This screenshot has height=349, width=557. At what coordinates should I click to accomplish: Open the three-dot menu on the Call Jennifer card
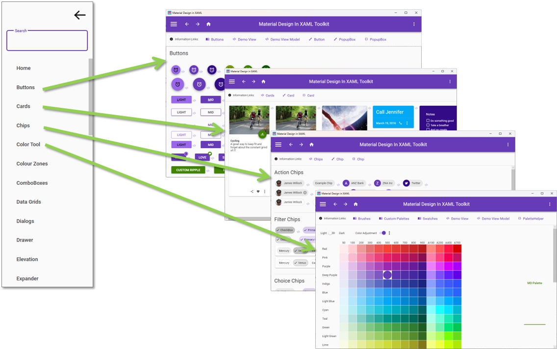click(407, 123)
